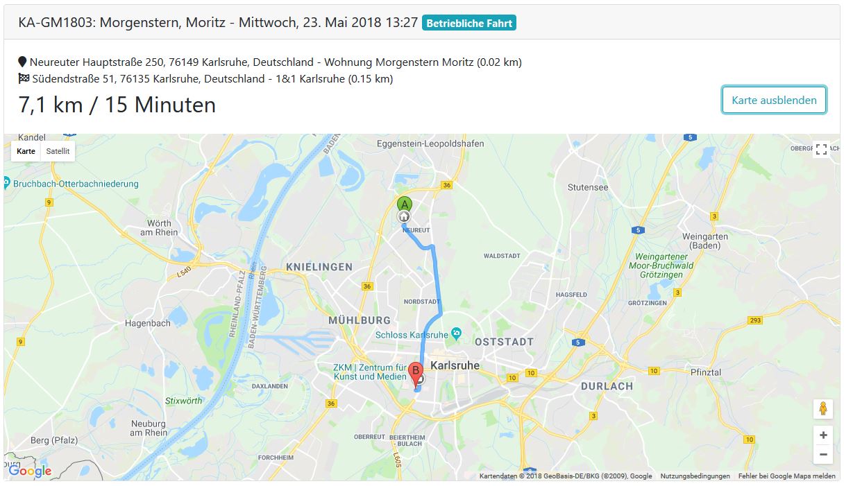Click the home icon at Neureut
Image resolution: width=844 pixels, height=486 pixels.
point(404,217)
